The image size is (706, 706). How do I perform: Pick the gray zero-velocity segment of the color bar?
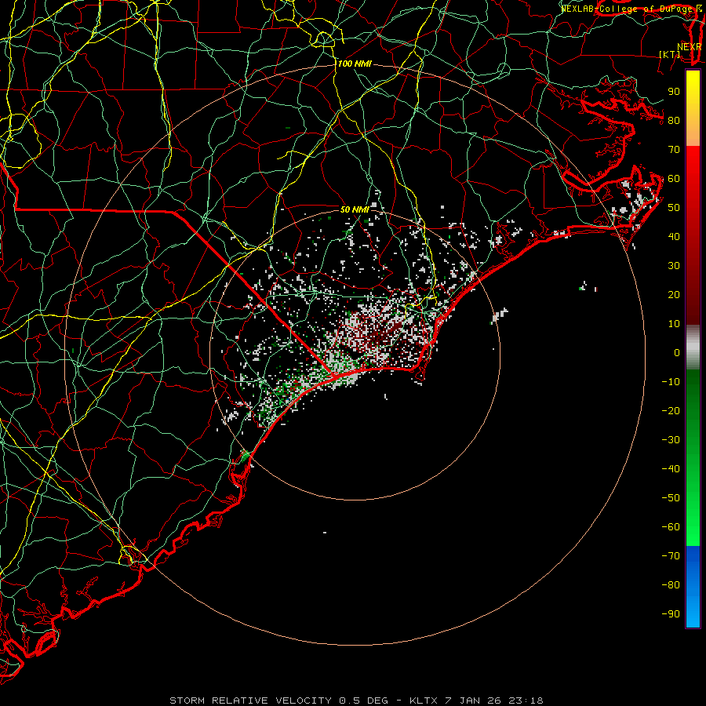click(693, 348)
